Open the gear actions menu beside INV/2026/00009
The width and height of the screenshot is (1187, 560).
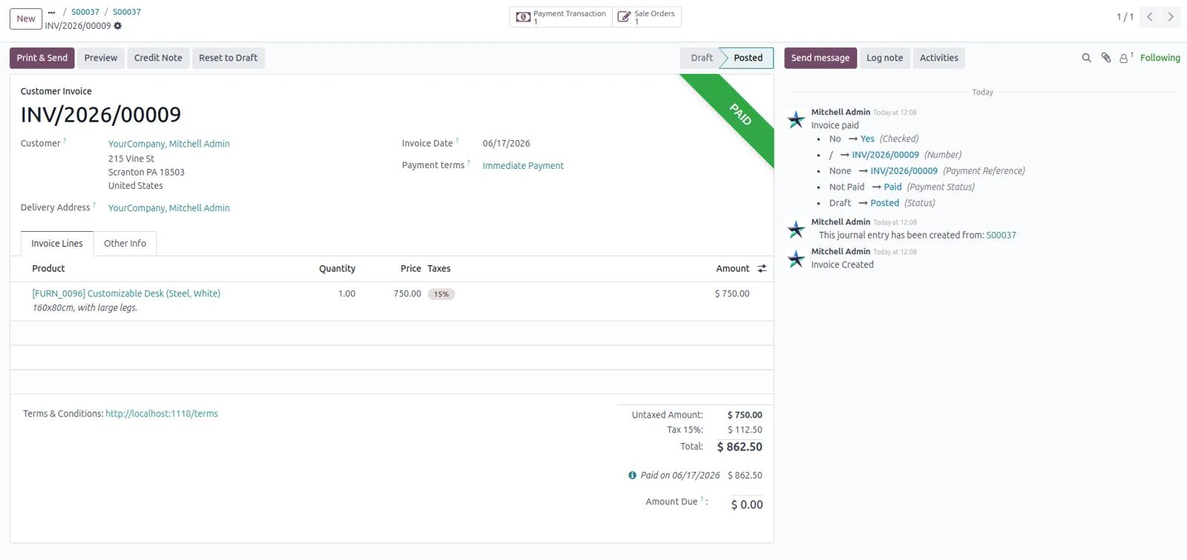(118, 26)
